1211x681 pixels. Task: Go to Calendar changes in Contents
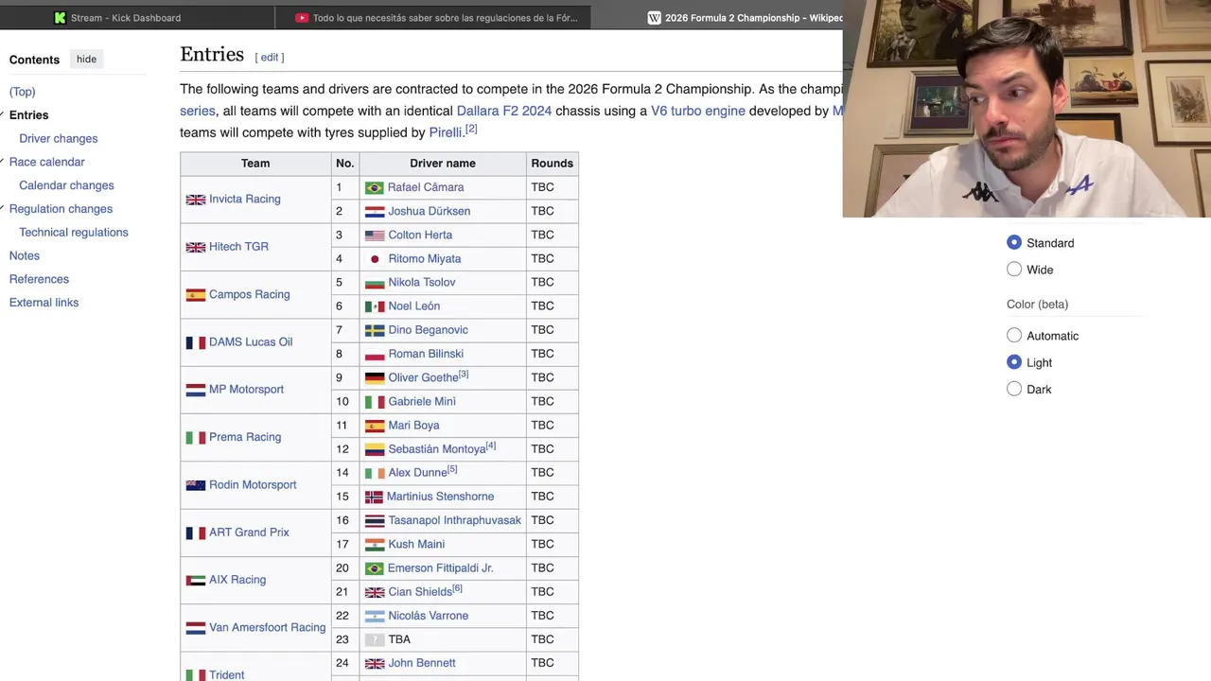point(66,185)
